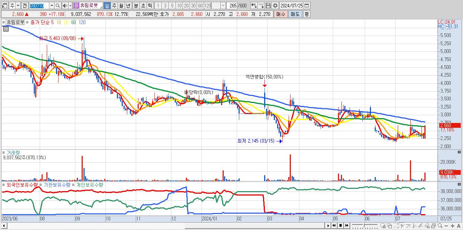Click the add candle chart icon

click(254, 6)
